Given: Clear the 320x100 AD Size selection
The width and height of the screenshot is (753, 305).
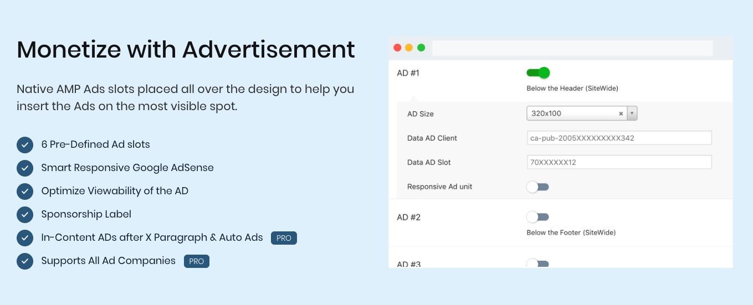Looking at the screenshot, I should point(621,113).
